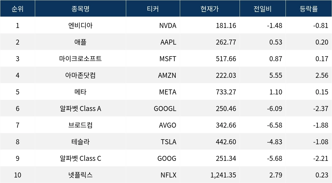Viewport: 332px width, 183px height.
Task: Click the NVDA ticker symbol
Action: 168,25
